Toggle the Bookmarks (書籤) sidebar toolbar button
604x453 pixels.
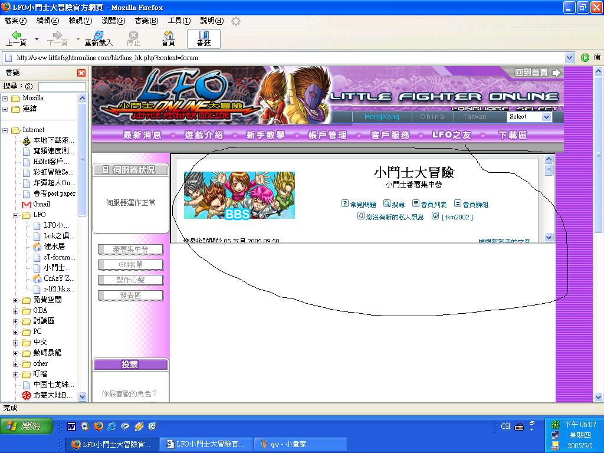[x=203, y=39]
